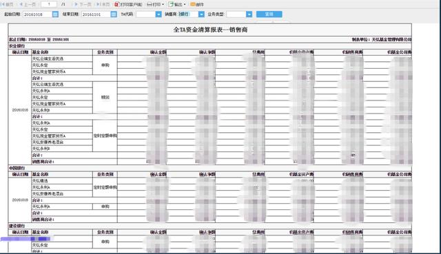Go to the first page (首页)
The width and height of the screenshot is (441, 254).
(x=8, y=4)
